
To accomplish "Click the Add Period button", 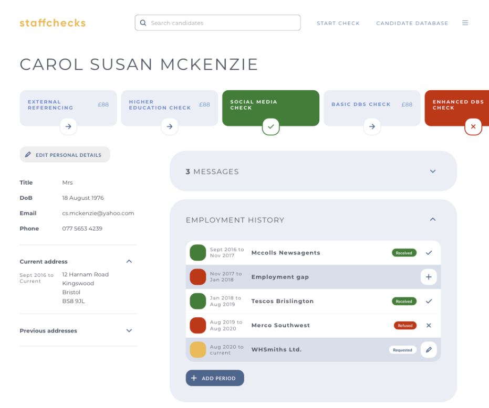I will (215, 378).
